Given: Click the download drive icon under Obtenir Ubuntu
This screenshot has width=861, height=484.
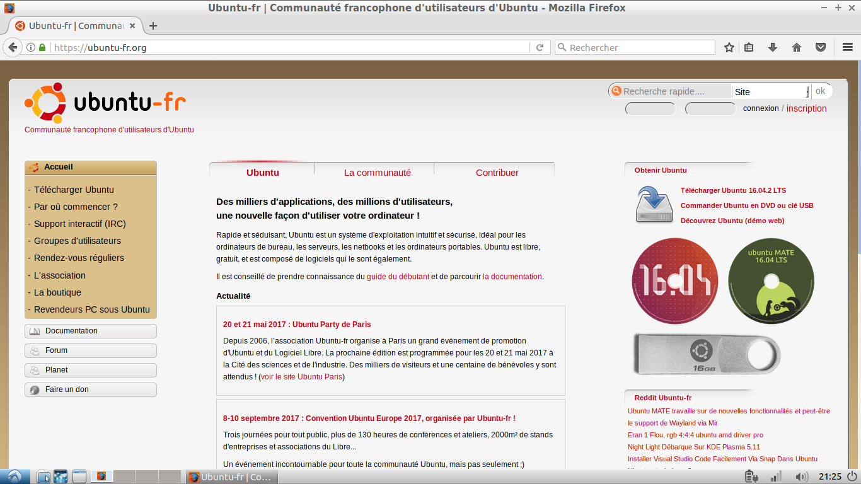Looking at the screenshot, I should tap(654, 204).
